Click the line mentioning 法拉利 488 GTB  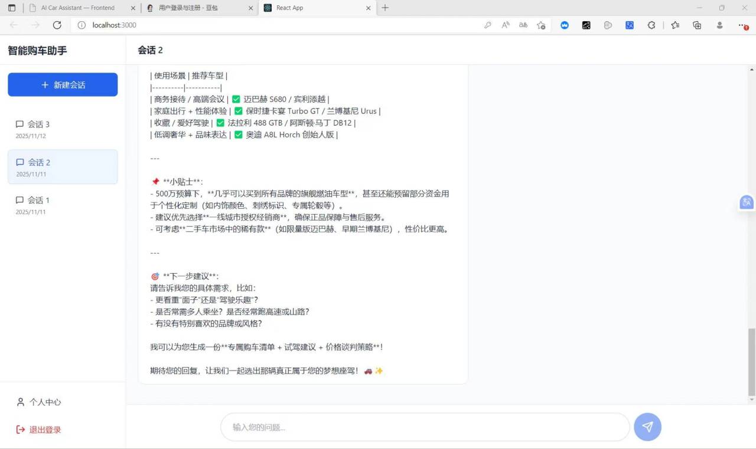[x=253, y=123]
